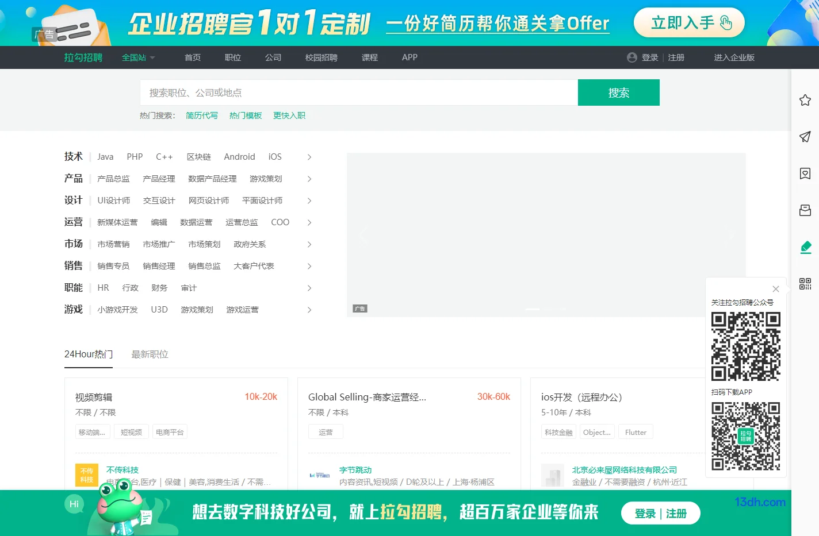
Task: Click the Flutter skill tag
Action: 636,432
